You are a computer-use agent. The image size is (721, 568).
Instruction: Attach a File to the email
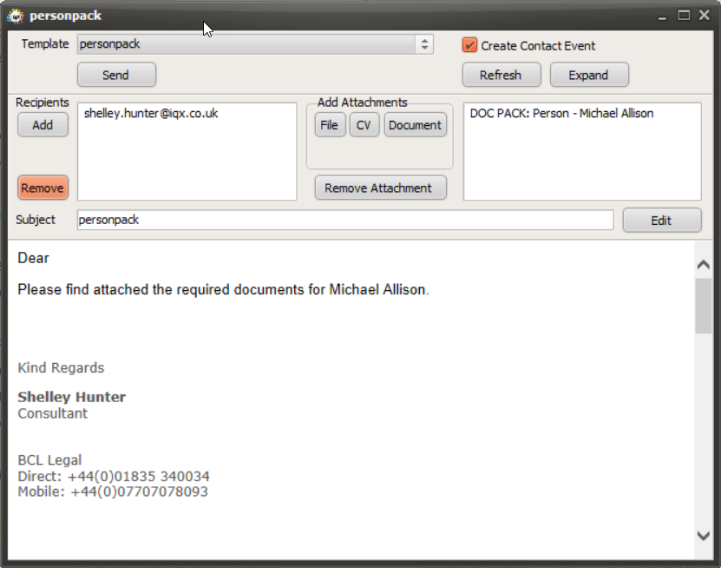pos(330,125)
